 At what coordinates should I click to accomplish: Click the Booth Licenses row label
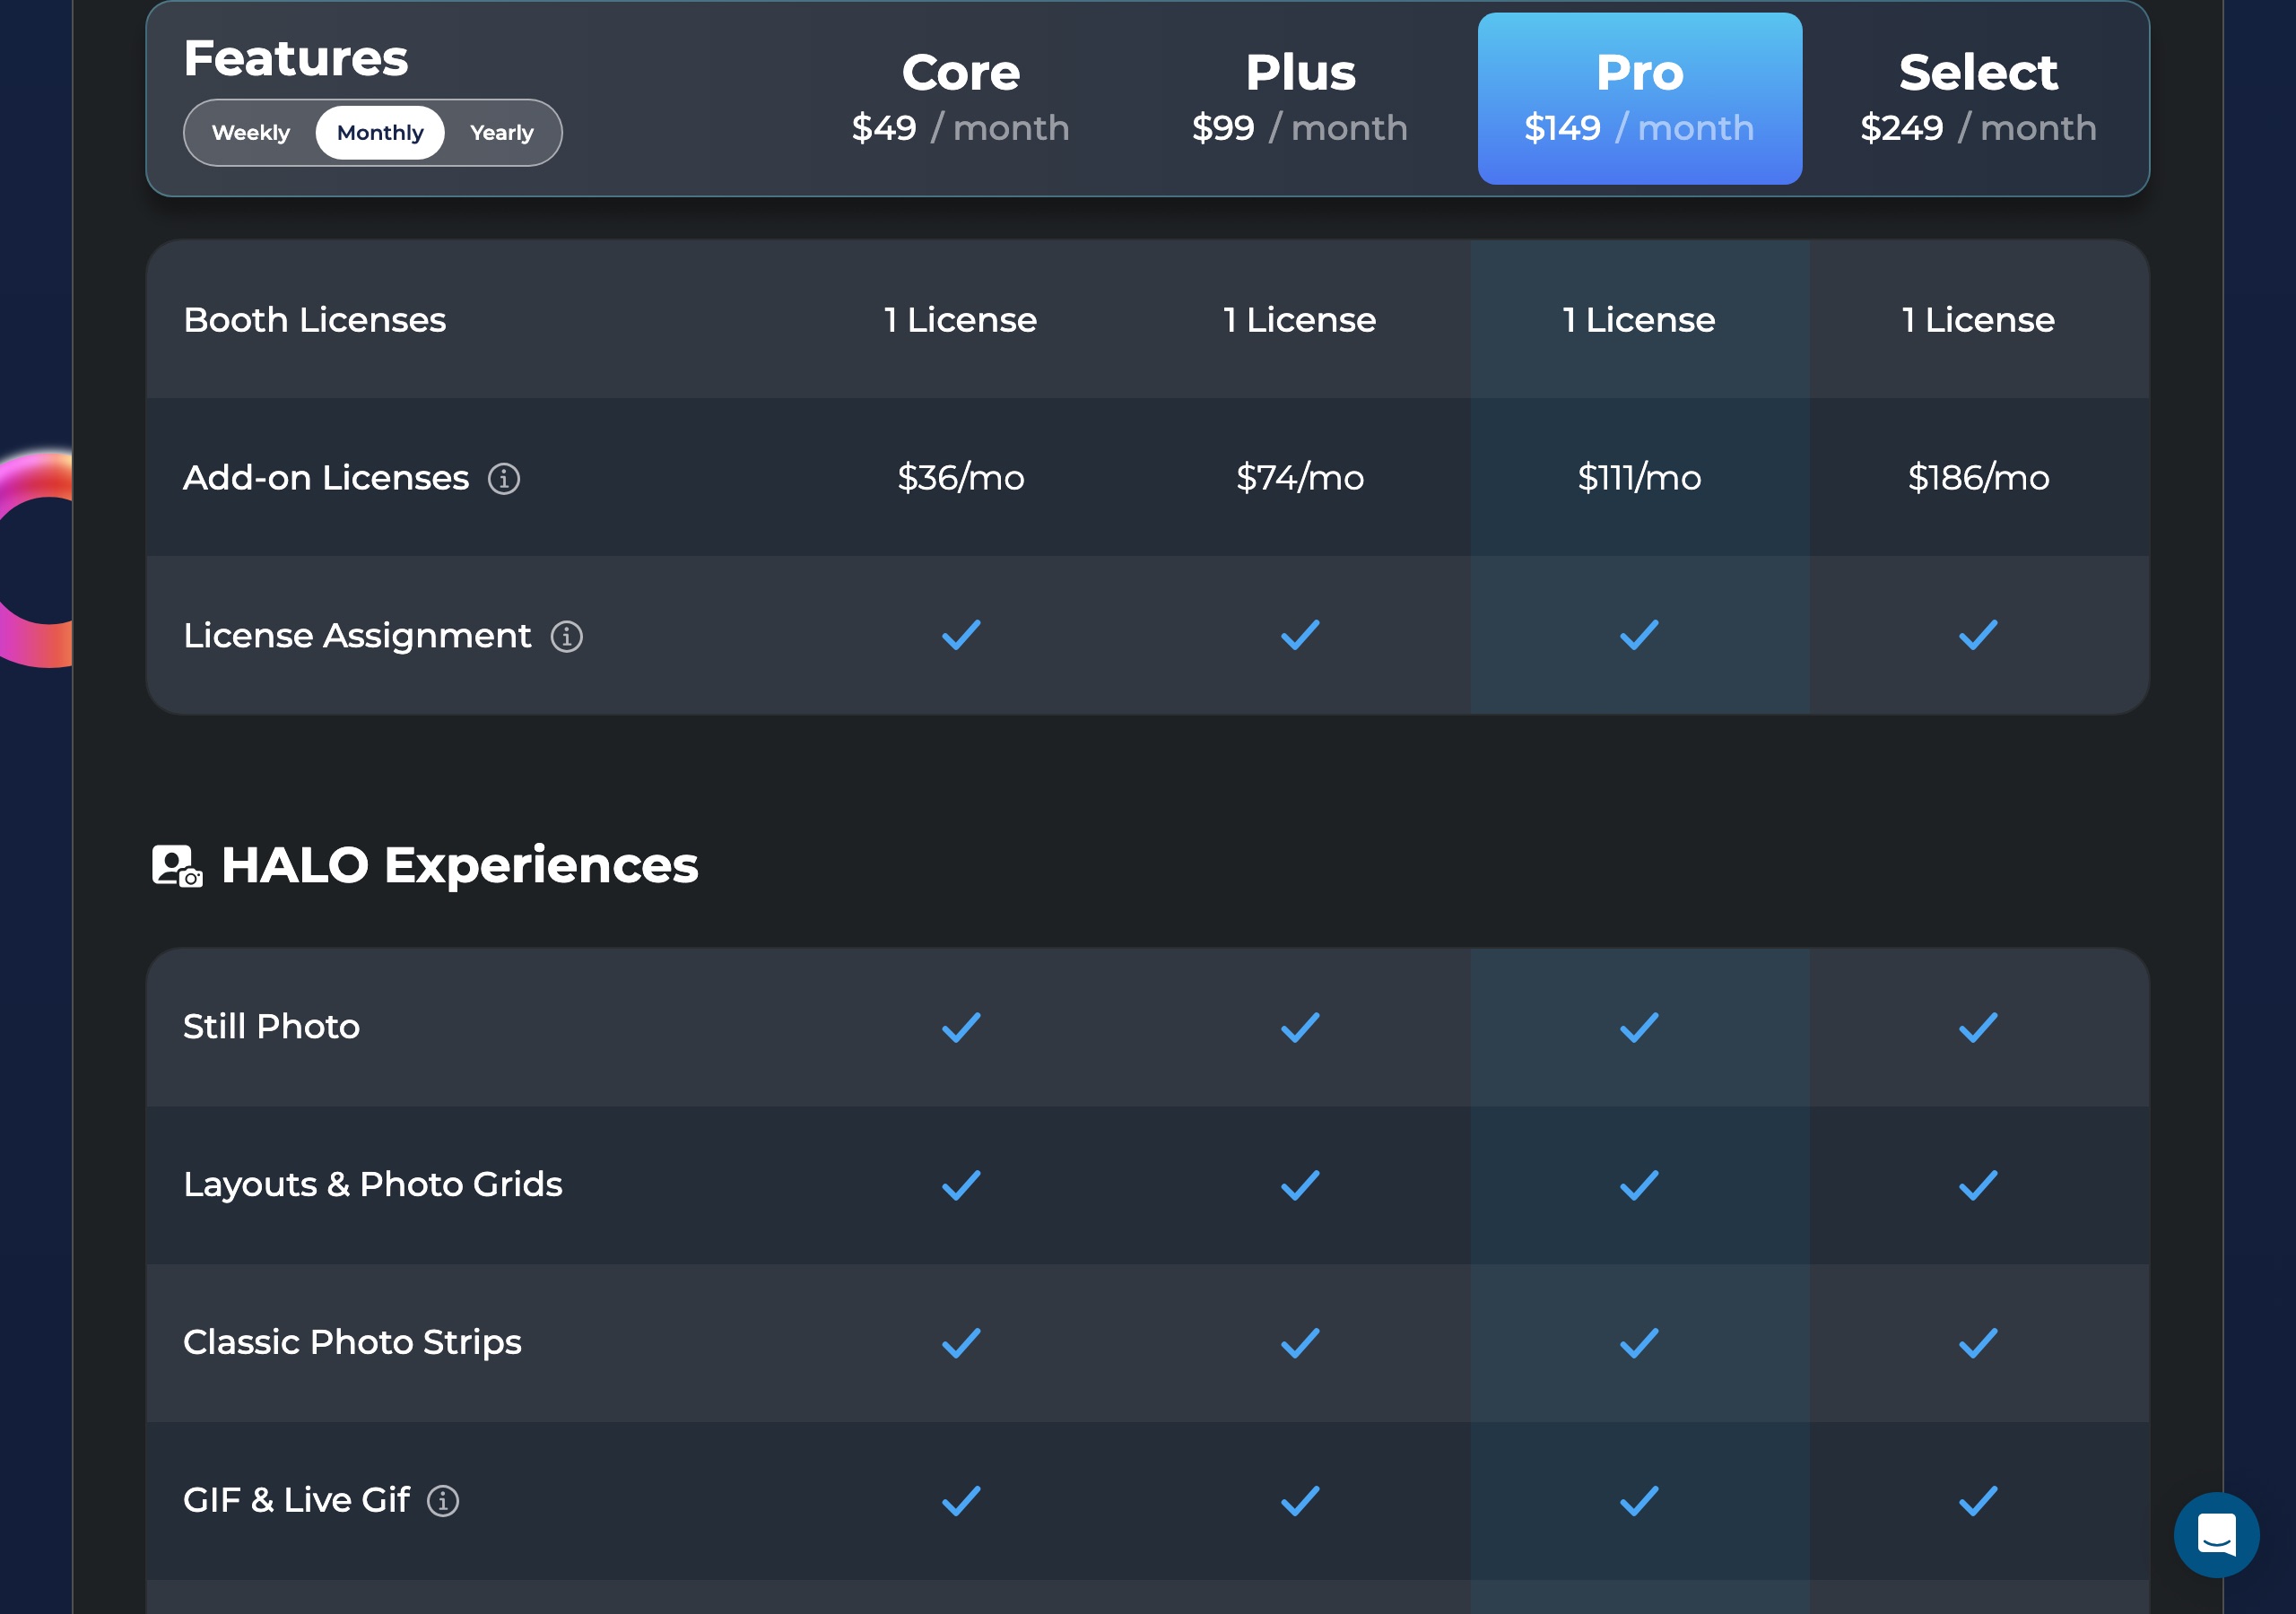[x=315, y=320]
